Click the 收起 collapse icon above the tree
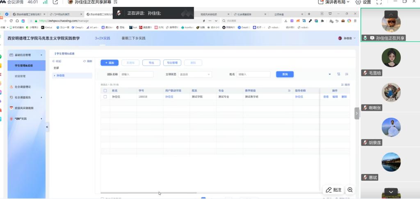 pos(53,61)
